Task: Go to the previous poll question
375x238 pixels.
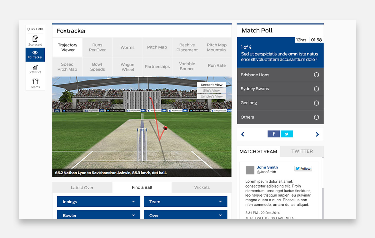Action: (x=242, y=134)
